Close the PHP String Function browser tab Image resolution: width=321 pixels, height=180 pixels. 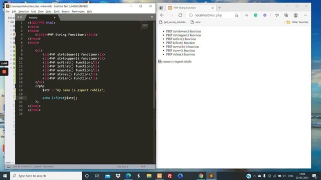(x=213, y=8)
